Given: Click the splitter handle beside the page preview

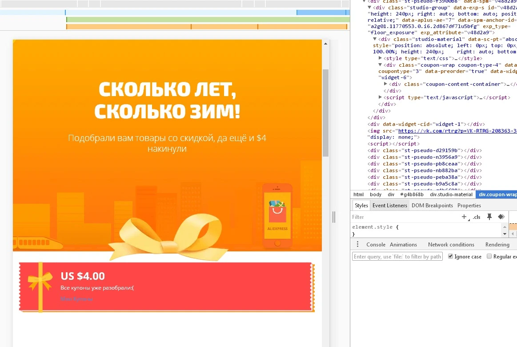Looking at the screenshot, I should (x=334, y=217).
